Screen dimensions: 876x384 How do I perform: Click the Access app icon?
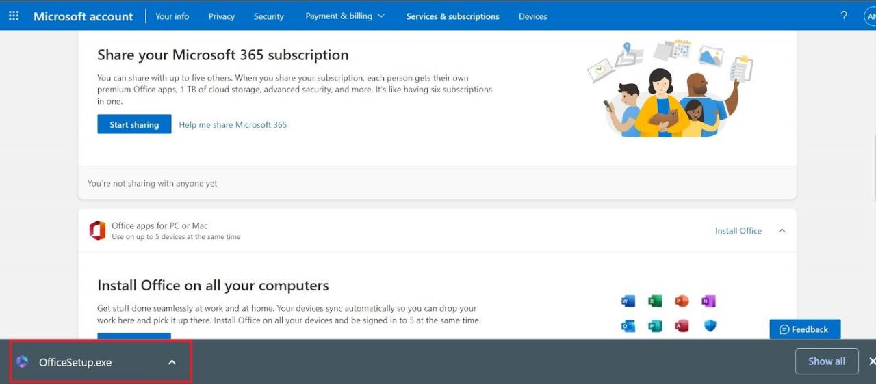point(682,326)
